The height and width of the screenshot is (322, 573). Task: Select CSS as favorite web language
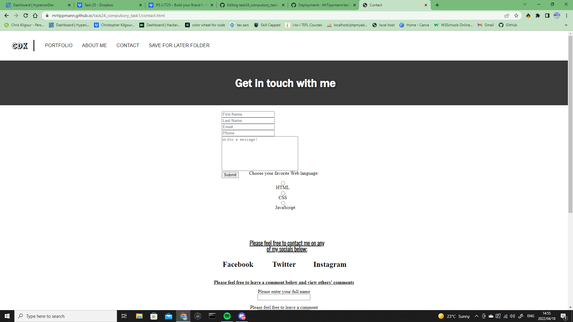(x=283, y=193)
